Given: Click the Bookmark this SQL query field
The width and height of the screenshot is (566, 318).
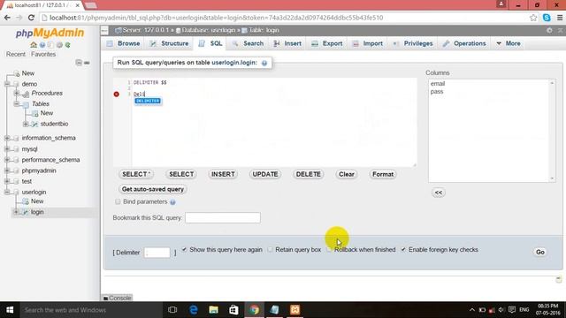Looking at the screenshot, I should [223, 218].
